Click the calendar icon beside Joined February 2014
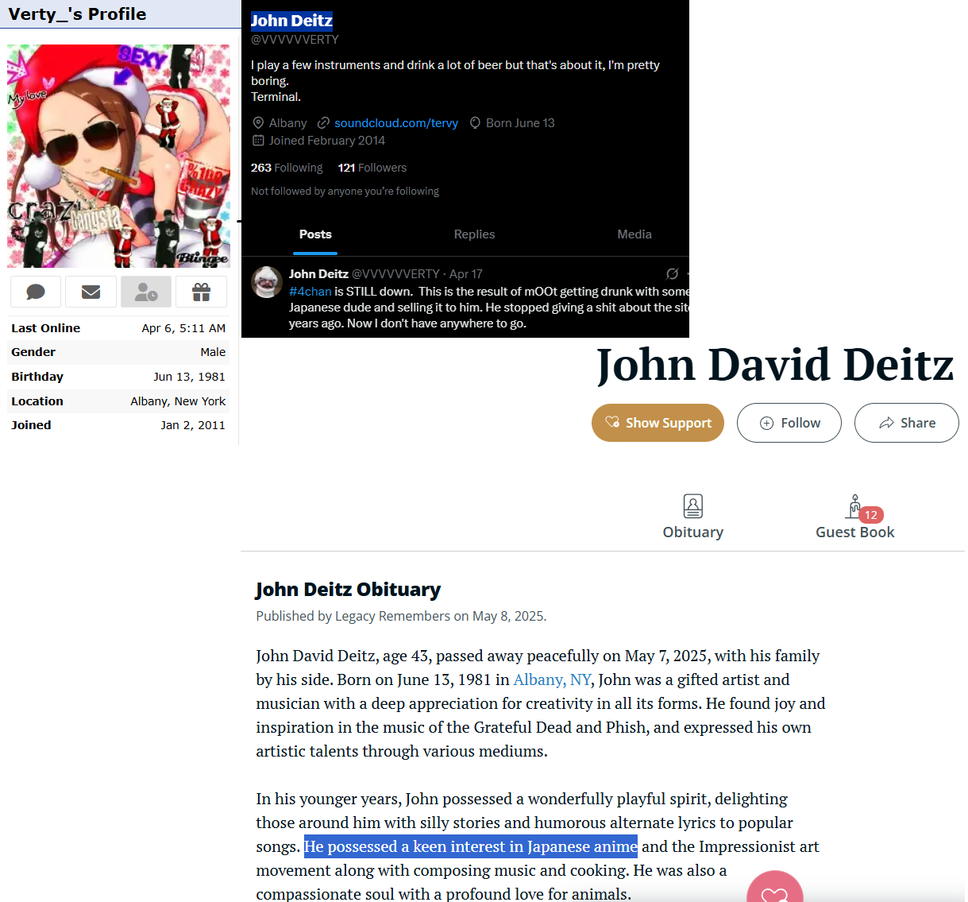The height and width of the screenshot is (902, 968). point(258,141)
